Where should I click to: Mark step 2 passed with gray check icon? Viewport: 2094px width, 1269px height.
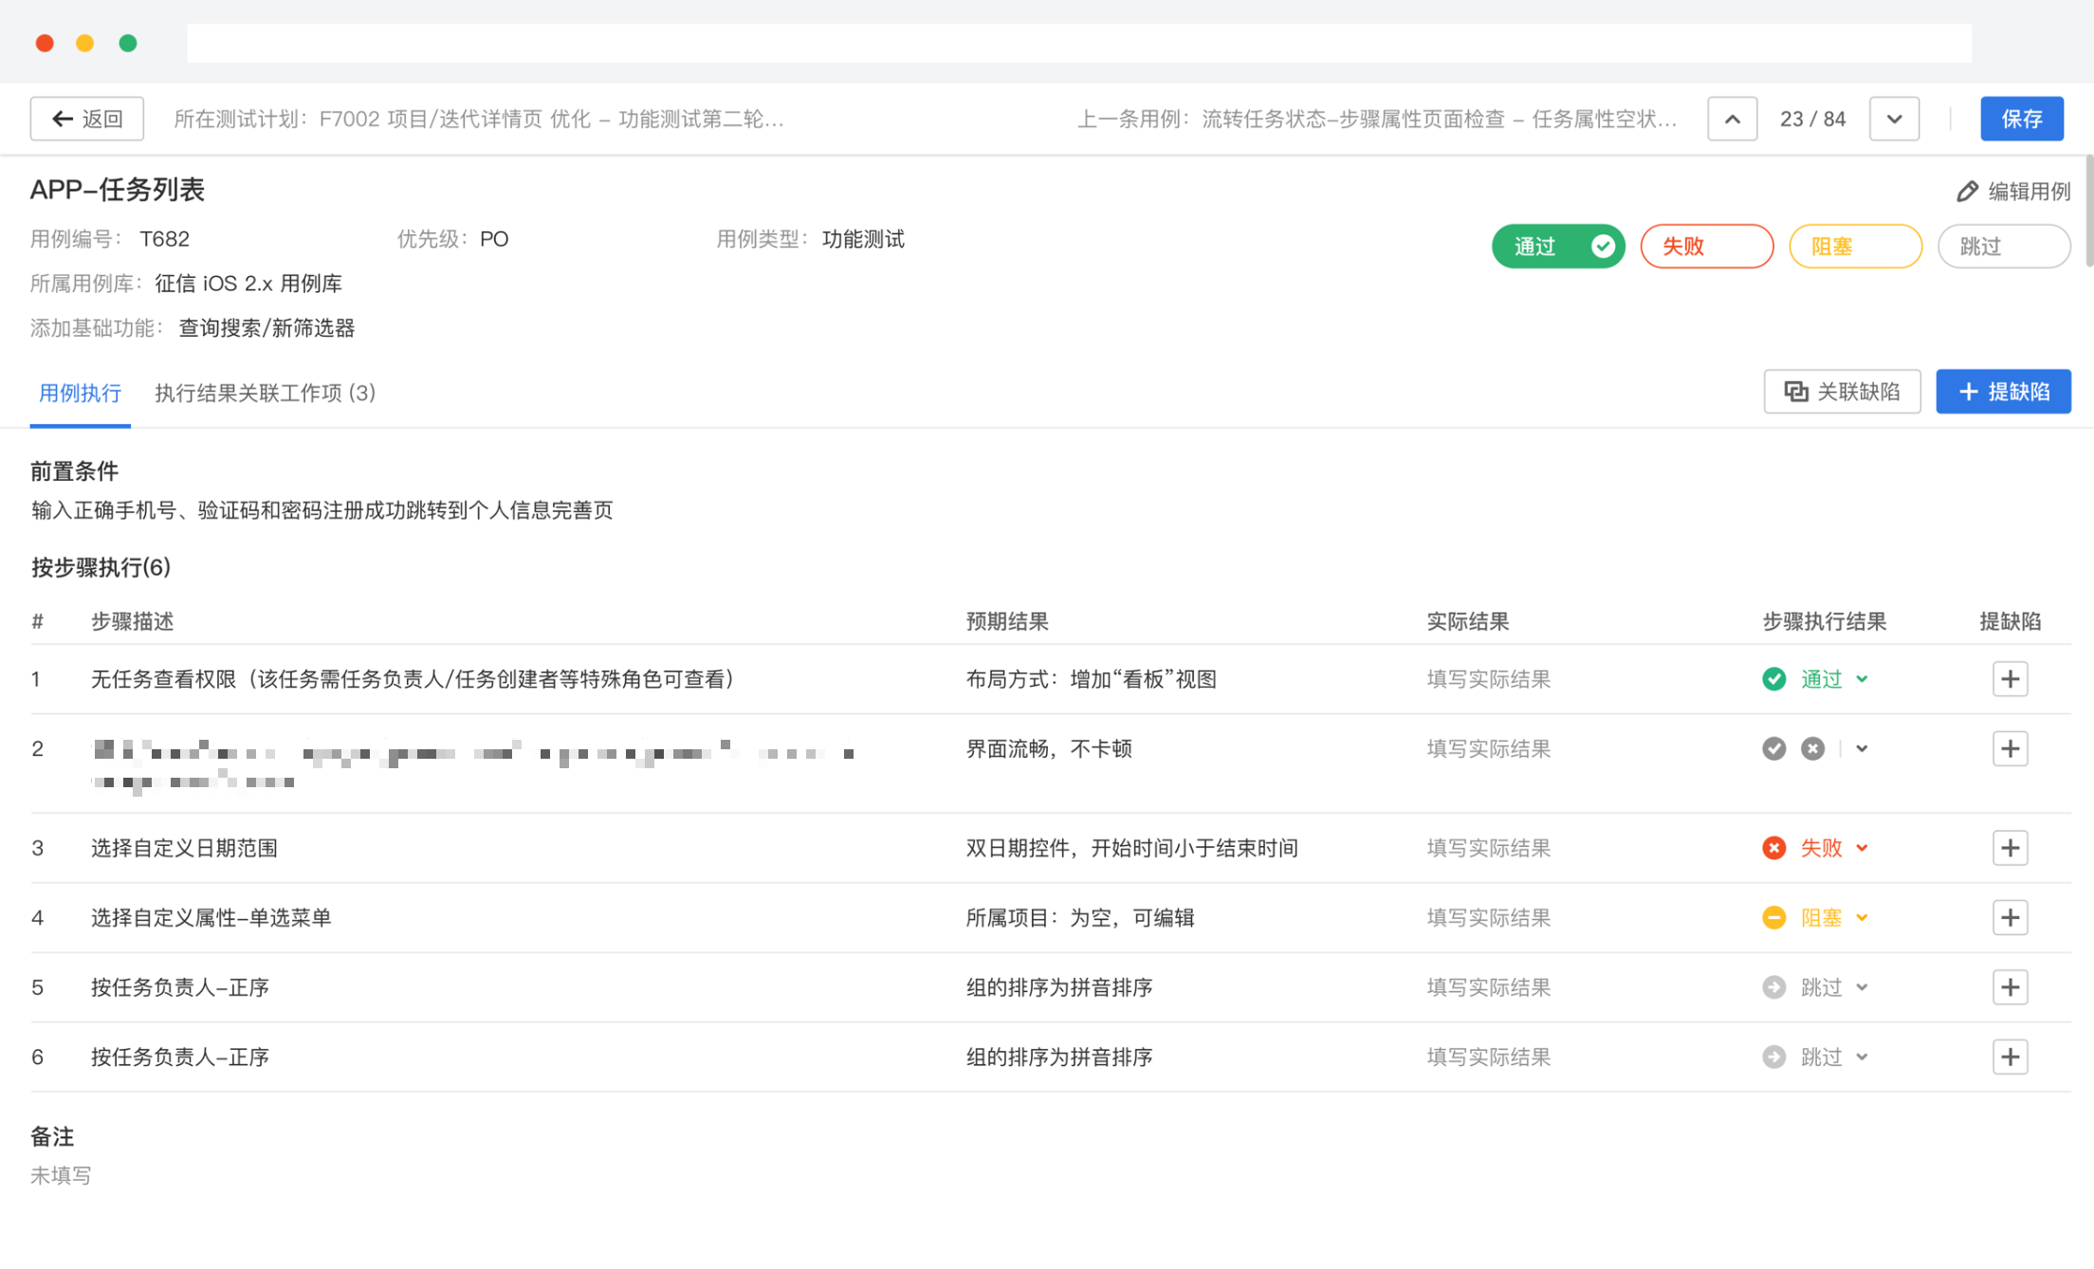(1773, 748)
